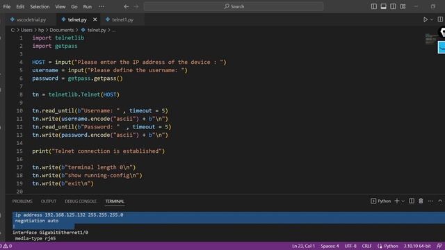The image size is (445, 250).
Task: Change indentation via Spaces: 4
Action: pyautogui.click(x=330, y=246)
